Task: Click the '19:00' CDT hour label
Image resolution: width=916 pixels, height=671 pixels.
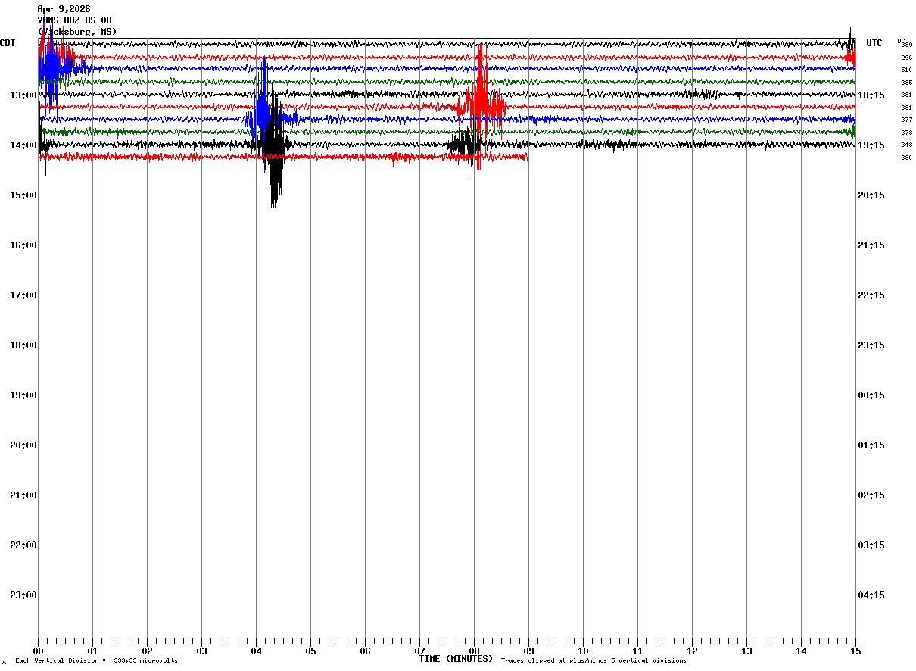Action: pyautogui.click(x=23, y=395)
